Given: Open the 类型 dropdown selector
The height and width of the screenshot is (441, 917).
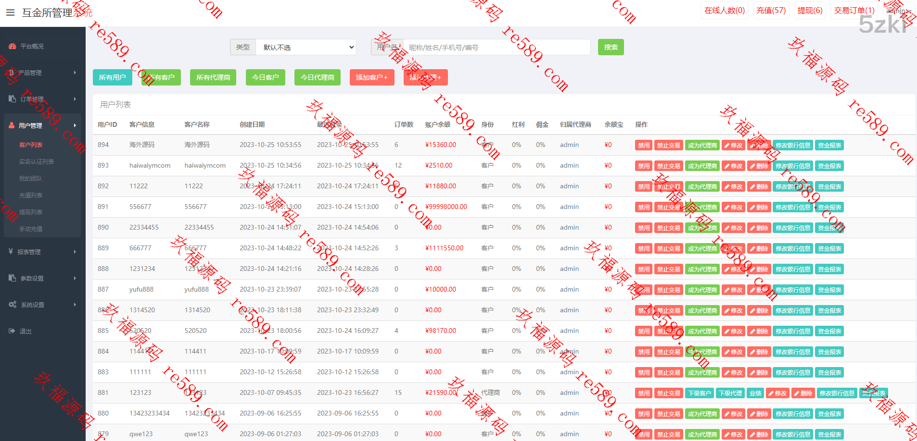Looking at the screenshot, I should click(306, 47).
